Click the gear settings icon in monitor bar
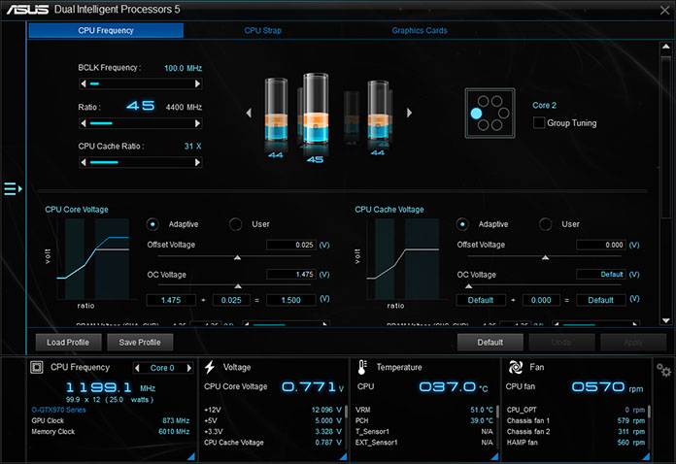Image resolution: width=676 pixels, height=464 pixels. point(663,370)
